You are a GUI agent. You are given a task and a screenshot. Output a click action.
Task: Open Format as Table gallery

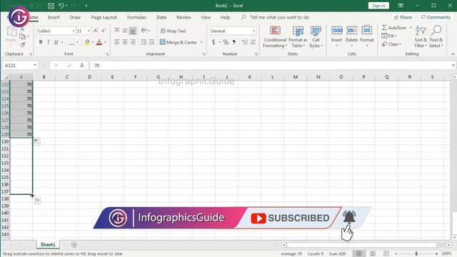[298, 36]
